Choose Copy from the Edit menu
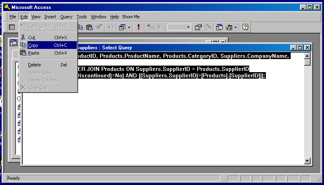This screenshot has width=324, height=185. click(48, 45)
